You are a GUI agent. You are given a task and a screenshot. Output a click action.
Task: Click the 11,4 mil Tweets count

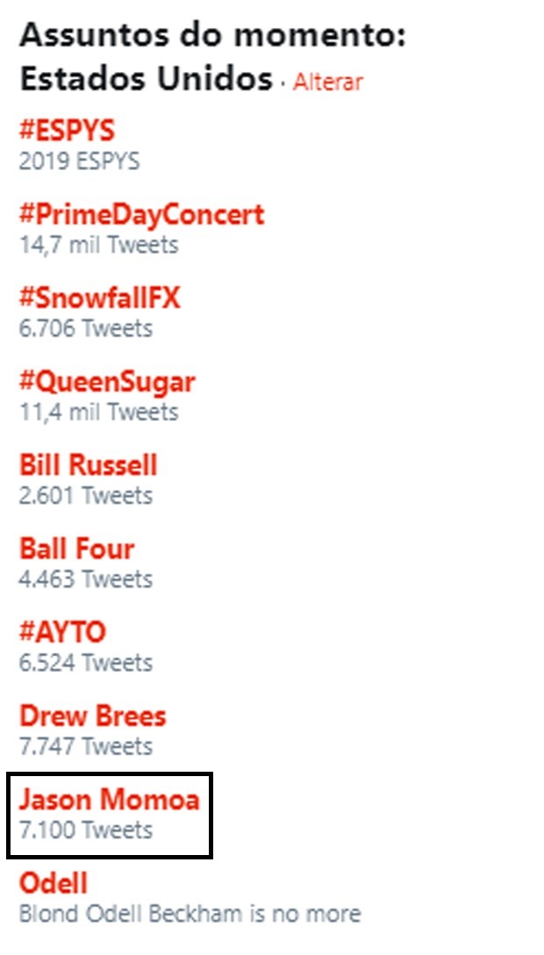98,412
